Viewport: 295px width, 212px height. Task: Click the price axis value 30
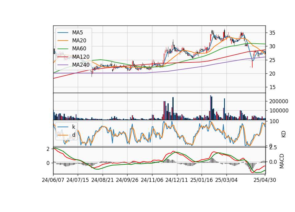(x=272, y=46)
